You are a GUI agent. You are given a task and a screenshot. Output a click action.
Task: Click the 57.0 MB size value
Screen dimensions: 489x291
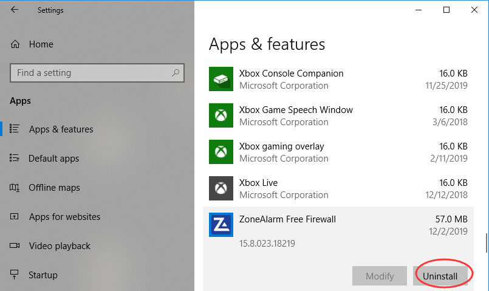pos(451,219)
